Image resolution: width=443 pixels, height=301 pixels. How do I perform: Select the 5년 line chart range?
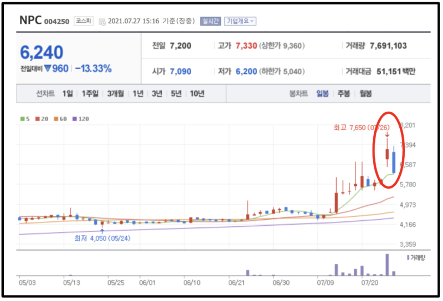click(176, 94)
